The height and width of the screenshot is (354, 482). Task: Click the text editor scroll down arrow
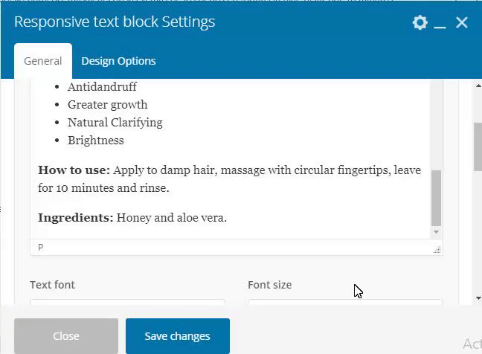(437, 233)
